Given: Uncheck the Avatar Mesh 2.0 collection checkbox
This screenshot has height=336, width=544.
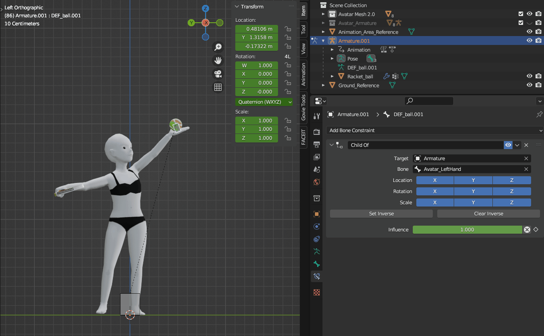Looking at the screenshot, I should 521,14.
